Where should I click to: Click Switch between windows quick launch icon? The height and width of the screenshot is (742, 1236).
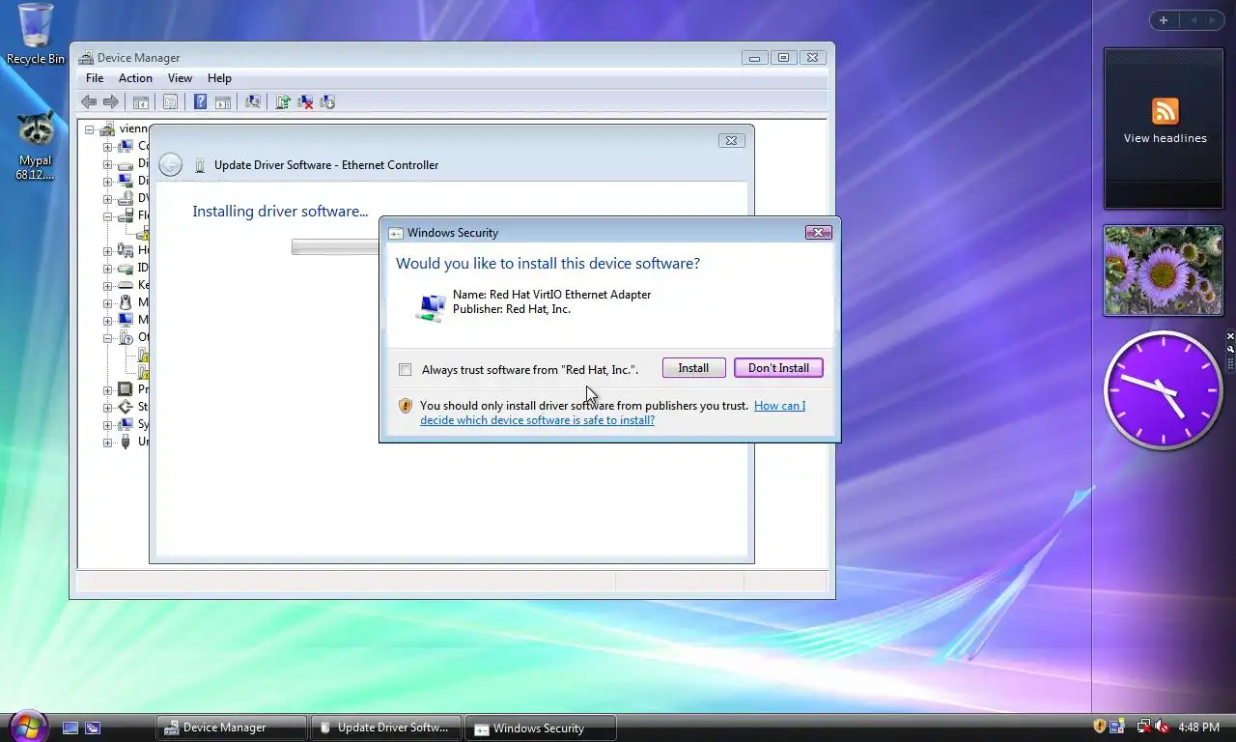pos(93,728)
